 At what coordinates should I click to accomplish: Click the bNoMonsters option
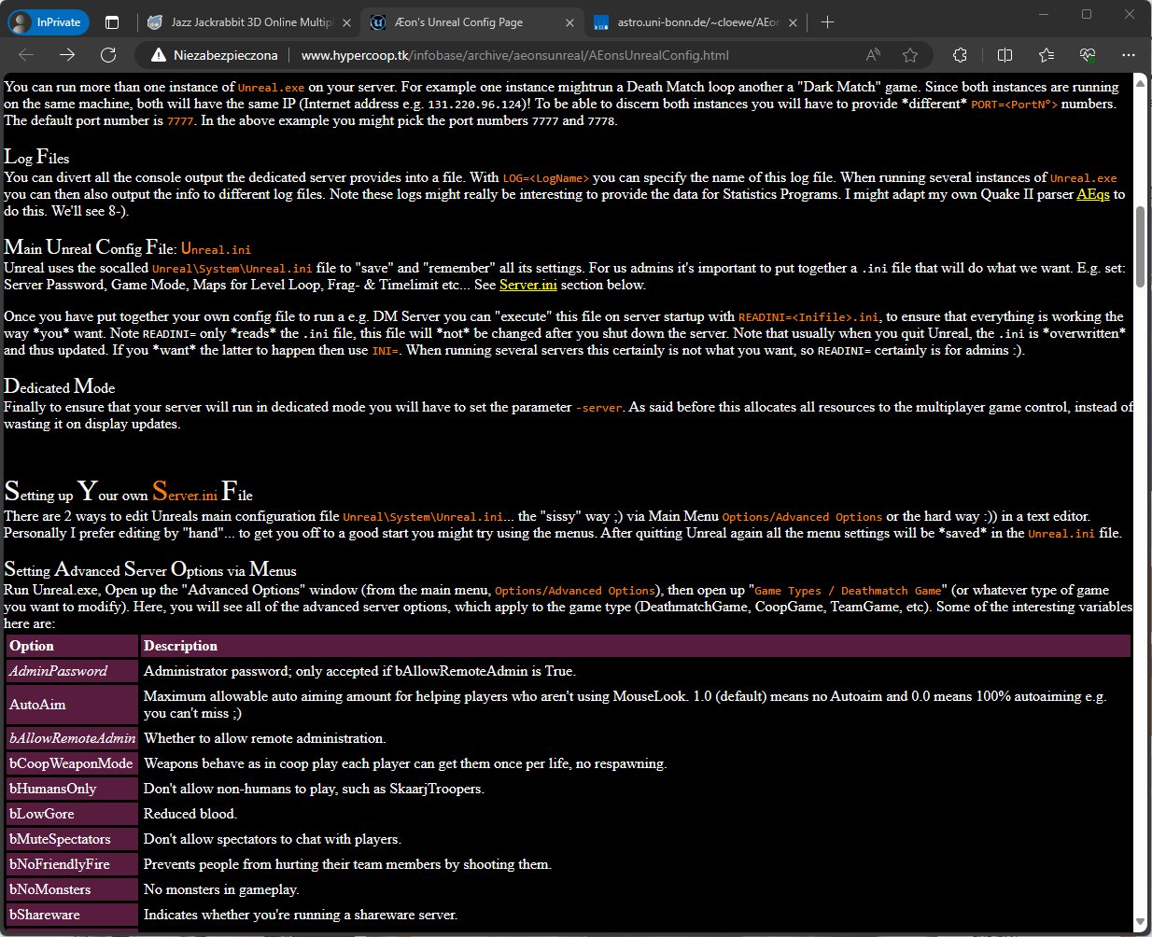coord(73,889)
